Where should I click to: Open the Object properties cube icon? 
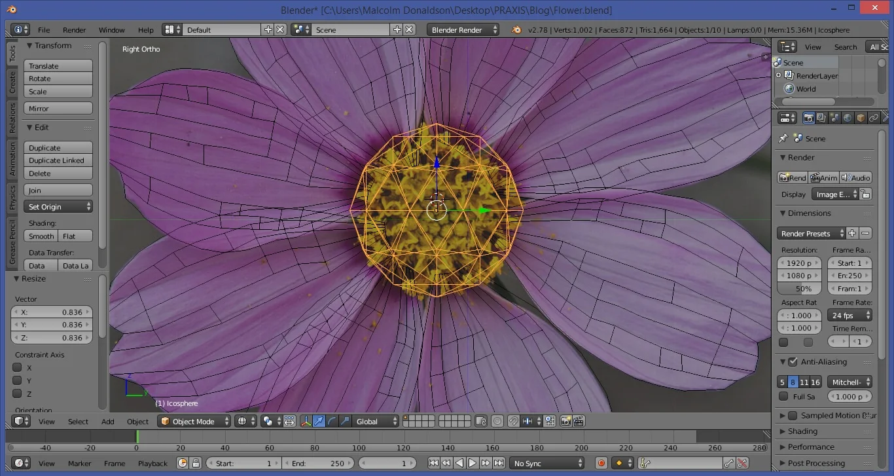click(860, 117)
